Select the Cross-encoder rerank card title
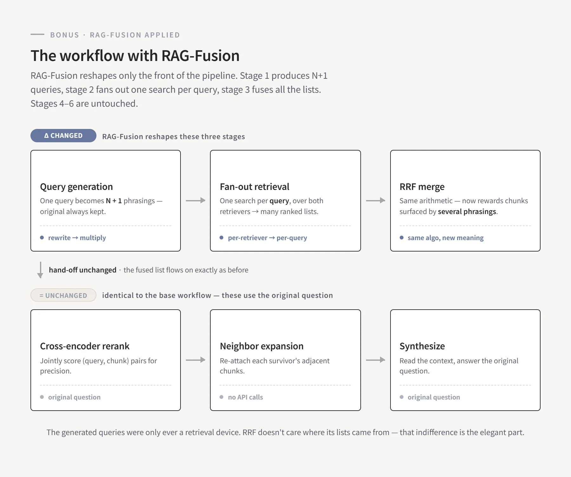Screen dimensions: 571x477 point(85,346)
